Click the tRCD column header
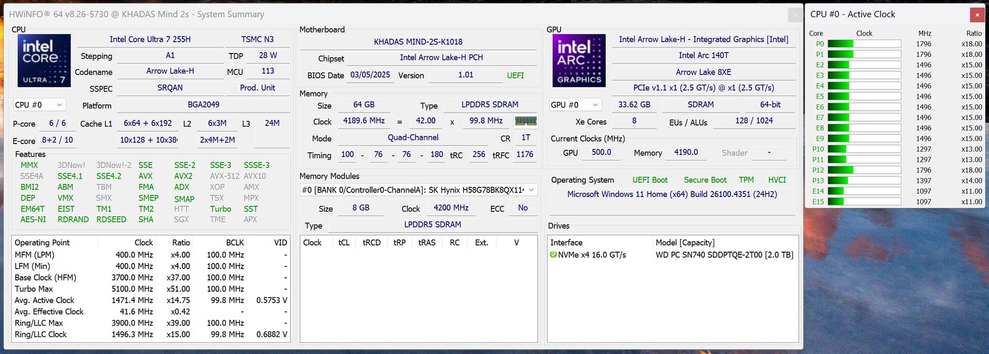Screen dimensions: 989x354 click(x=371, y=242)
